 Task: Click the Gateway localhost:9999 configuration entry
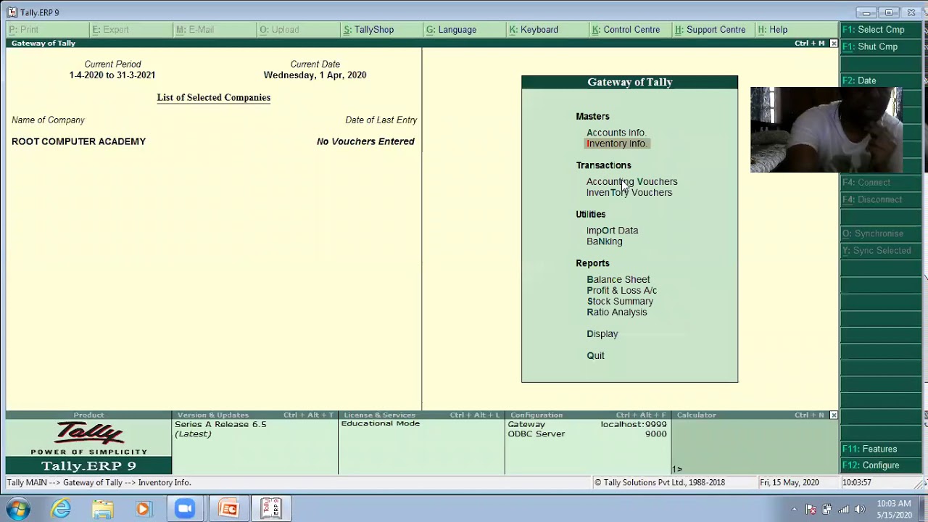(x=587, y=424)
